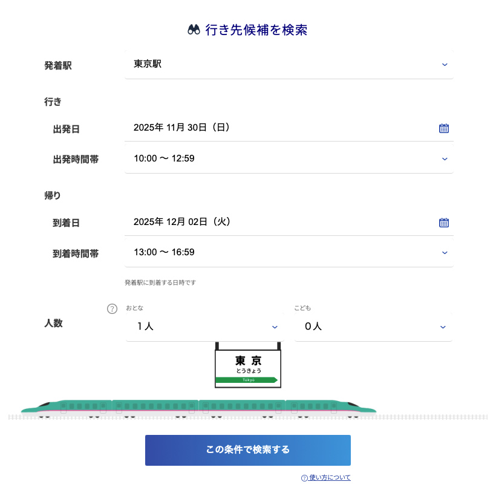The width and height of the screenshot is (496, 496).
Task: Open the 到着時間帯 13:00 〜 16:59 dropdown
Action: click(288, 252)
